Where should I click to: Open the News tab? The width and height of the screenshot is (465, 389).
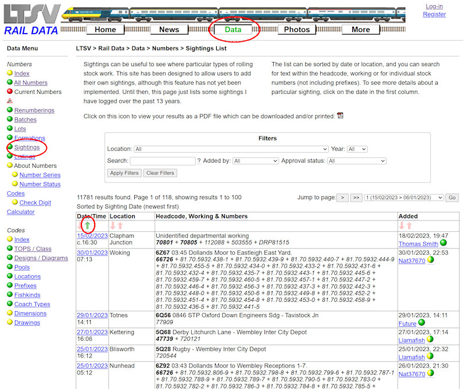coord(169,29)
